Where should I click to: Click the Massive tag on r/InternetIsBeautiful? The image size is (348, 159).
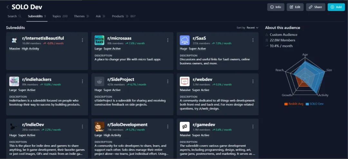[x=15, y=49]
